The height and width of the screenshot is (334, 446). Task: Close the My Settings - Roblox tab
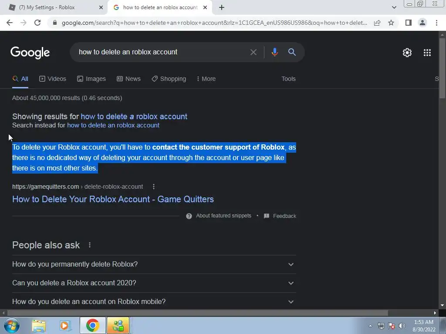tap(101, 7)
